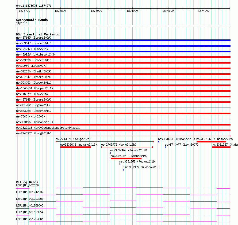Click the LSP1|NM_001013255 transcript label
This screenshot has width=238, height=225.
[30, 219]
